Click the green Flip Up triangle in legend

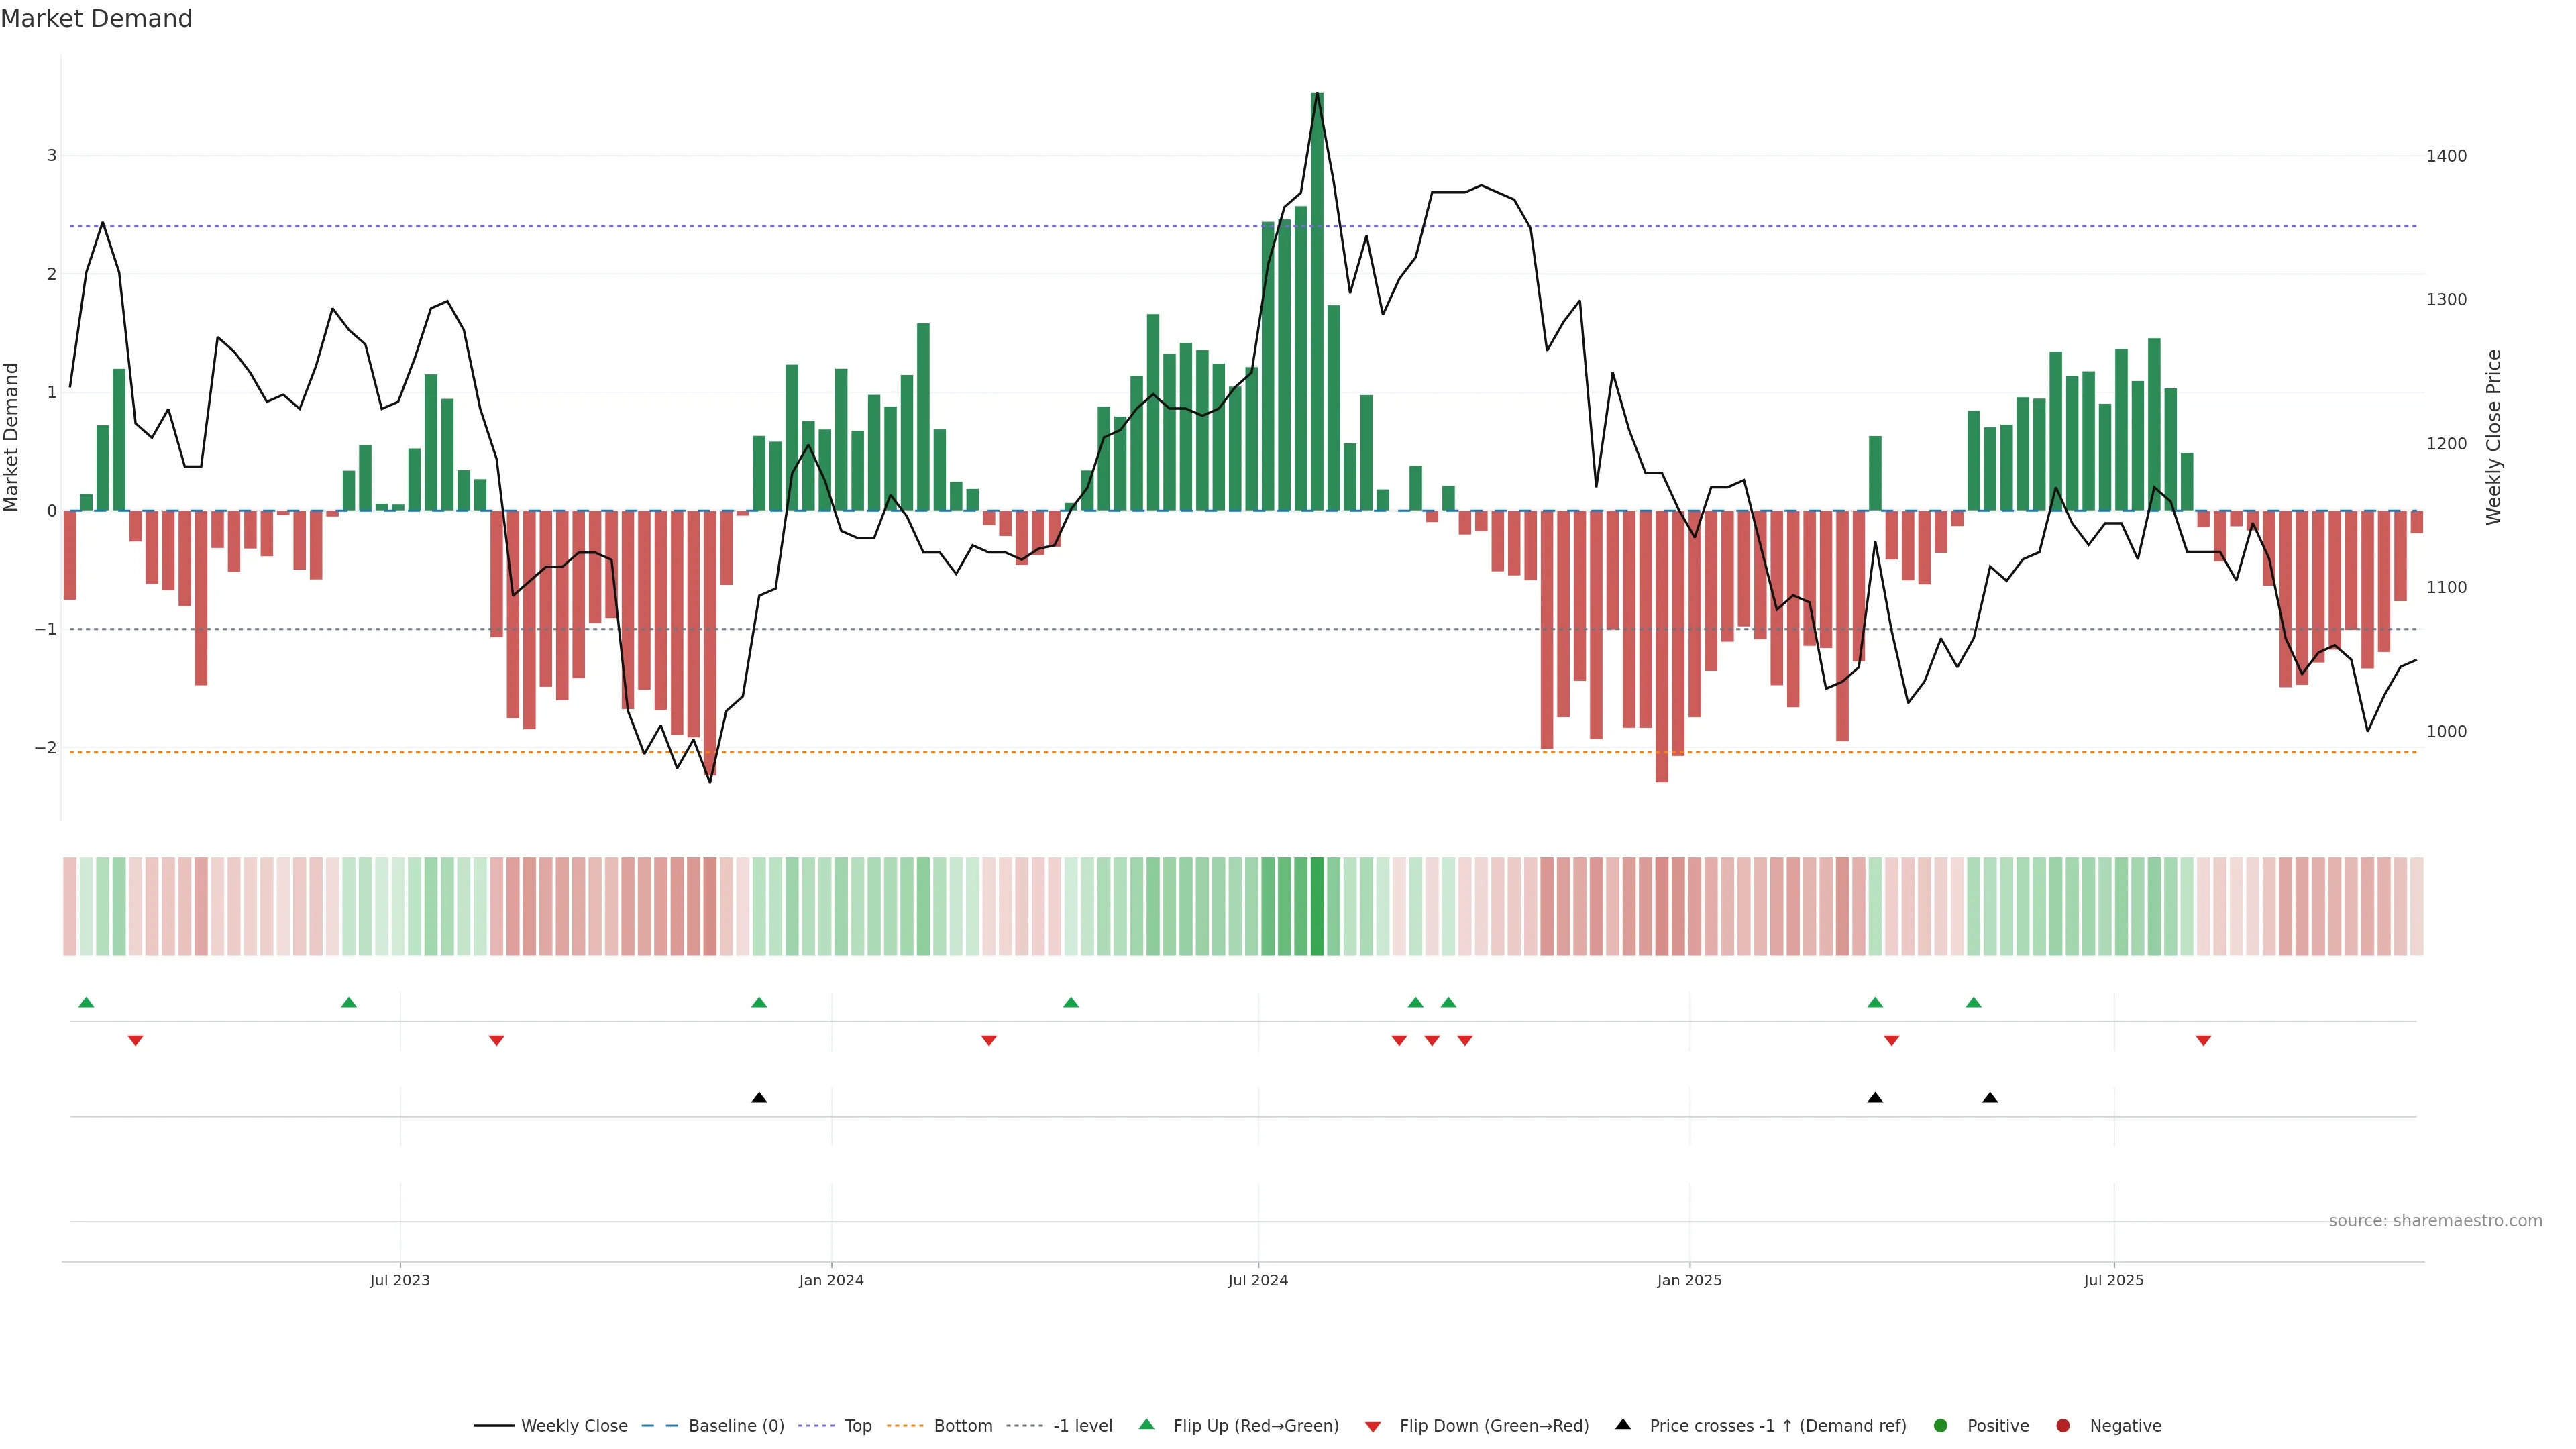pos(1146,1424)
